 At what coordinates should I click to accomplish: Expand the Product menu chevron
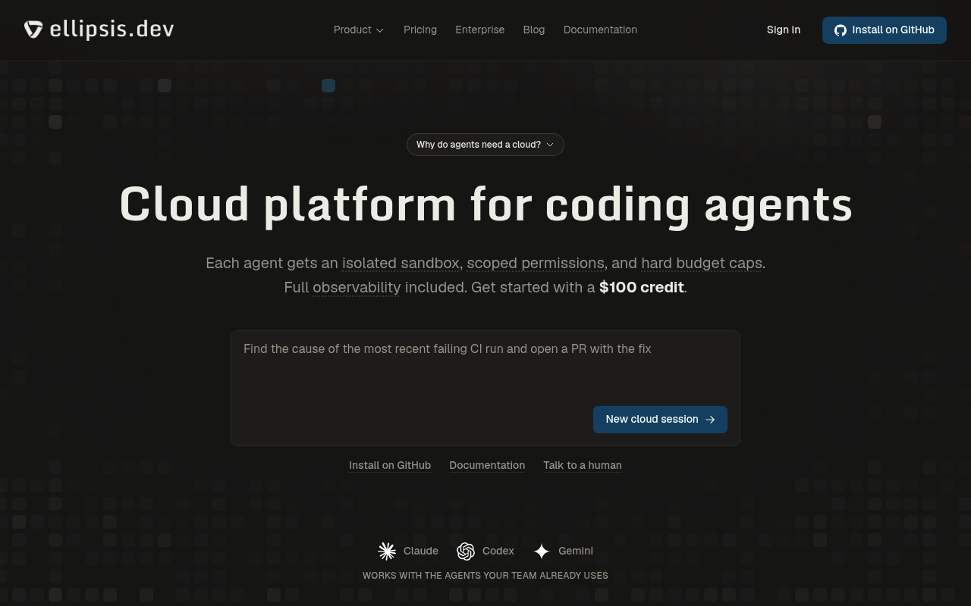click(x=380, y=30)
